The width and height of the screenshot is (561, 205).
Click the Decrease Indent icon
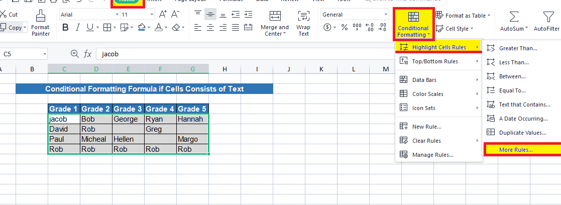(236, 14)
